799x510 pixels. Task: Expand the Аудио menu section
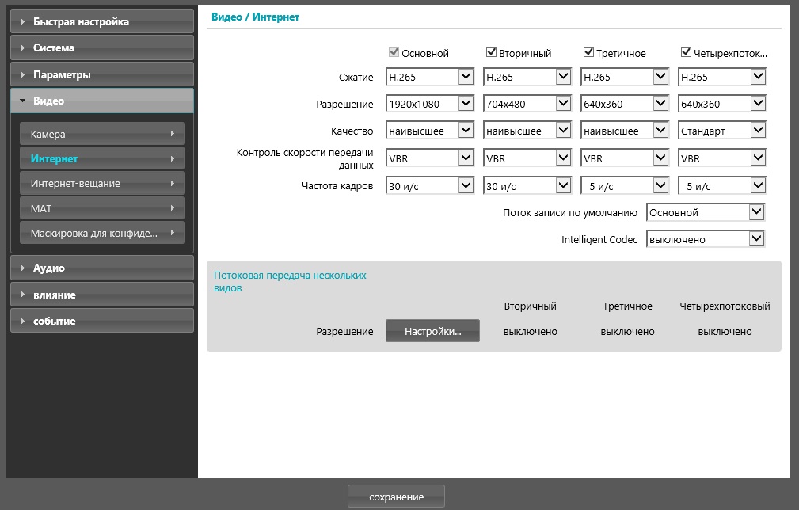tap(102, 268)
